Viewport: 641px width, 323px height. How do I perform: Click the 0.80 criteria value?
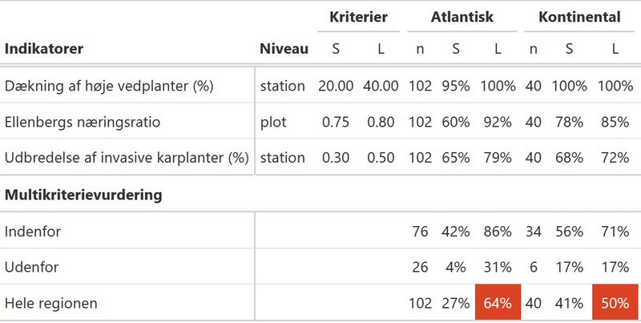click(381, 122)
